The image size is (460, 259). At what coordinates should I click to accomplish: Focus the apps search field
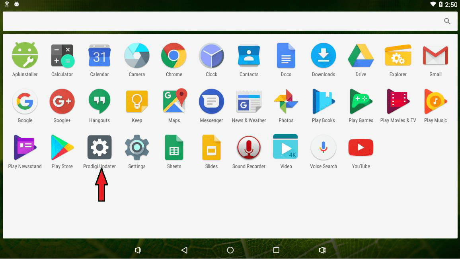click(230, 21)
